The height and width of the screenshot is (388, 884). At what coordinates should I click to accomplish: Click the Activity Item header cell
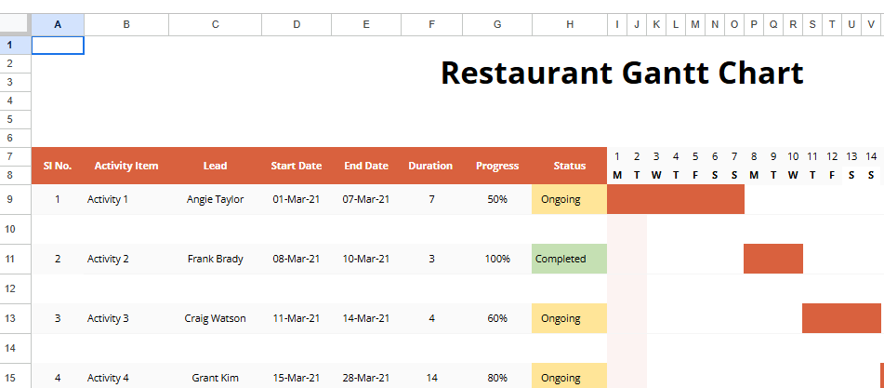click(126, 166)
